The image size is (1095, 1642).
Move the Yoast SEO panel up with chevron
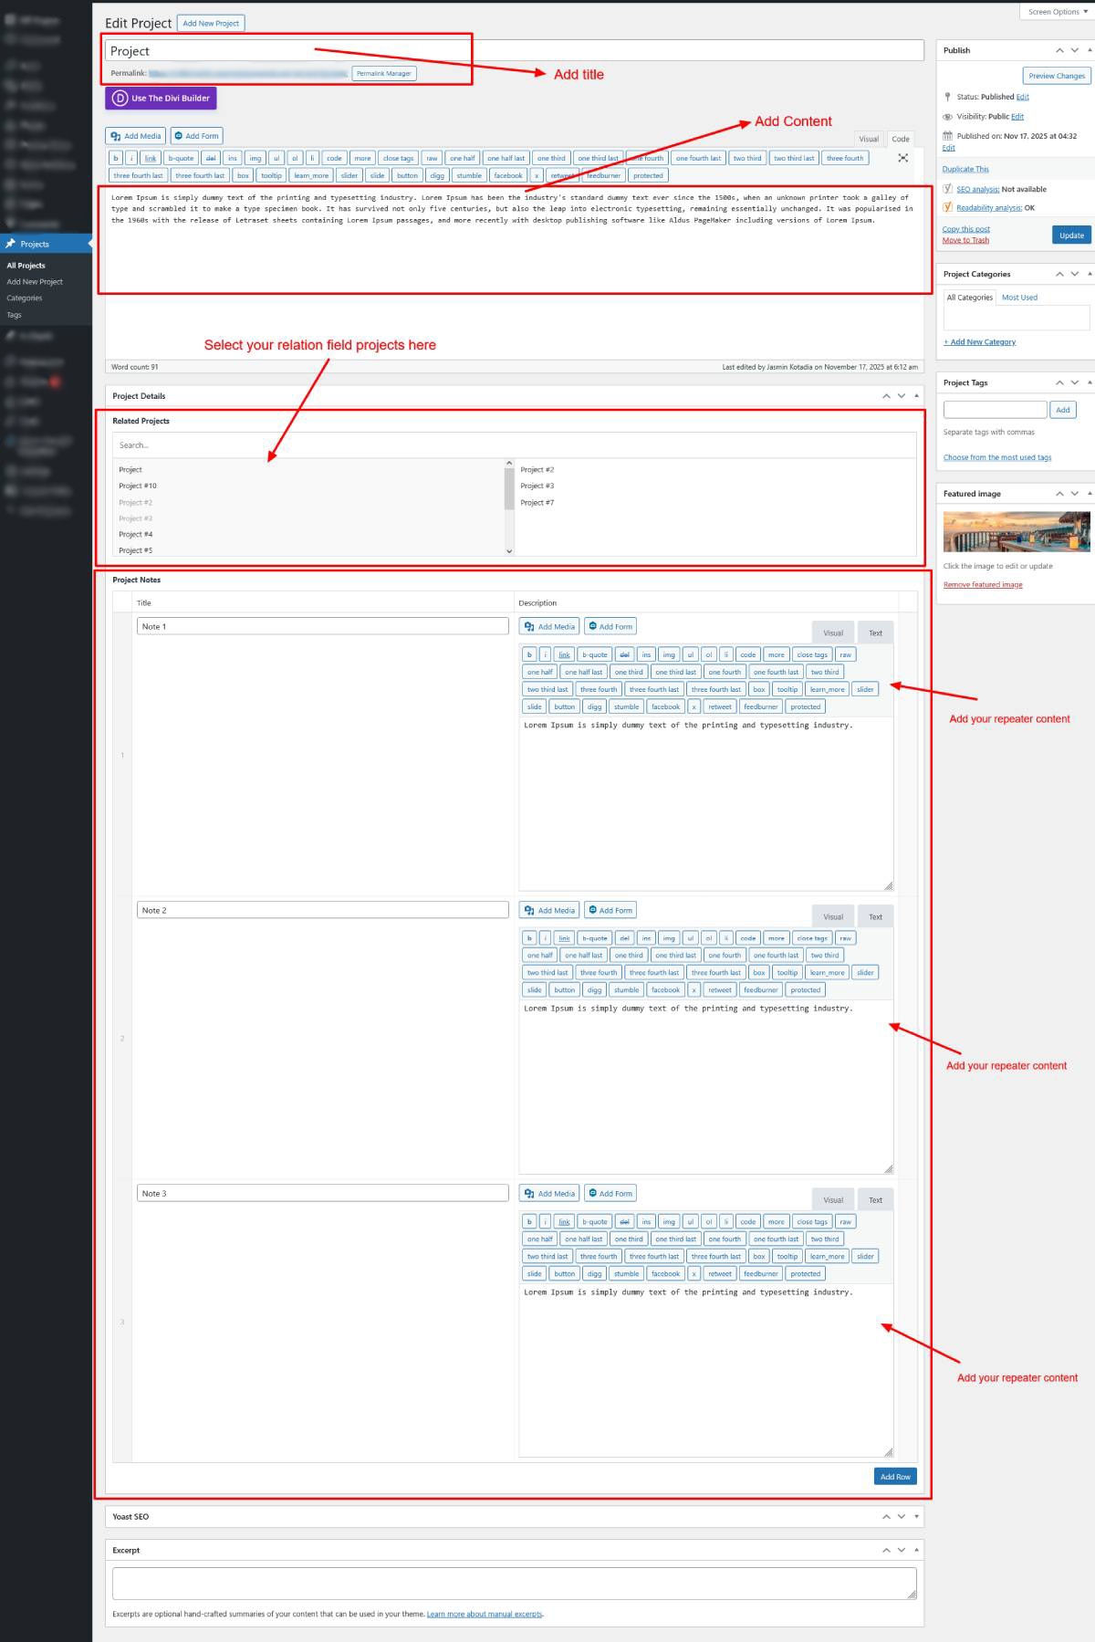click(x=886, y=1516)
